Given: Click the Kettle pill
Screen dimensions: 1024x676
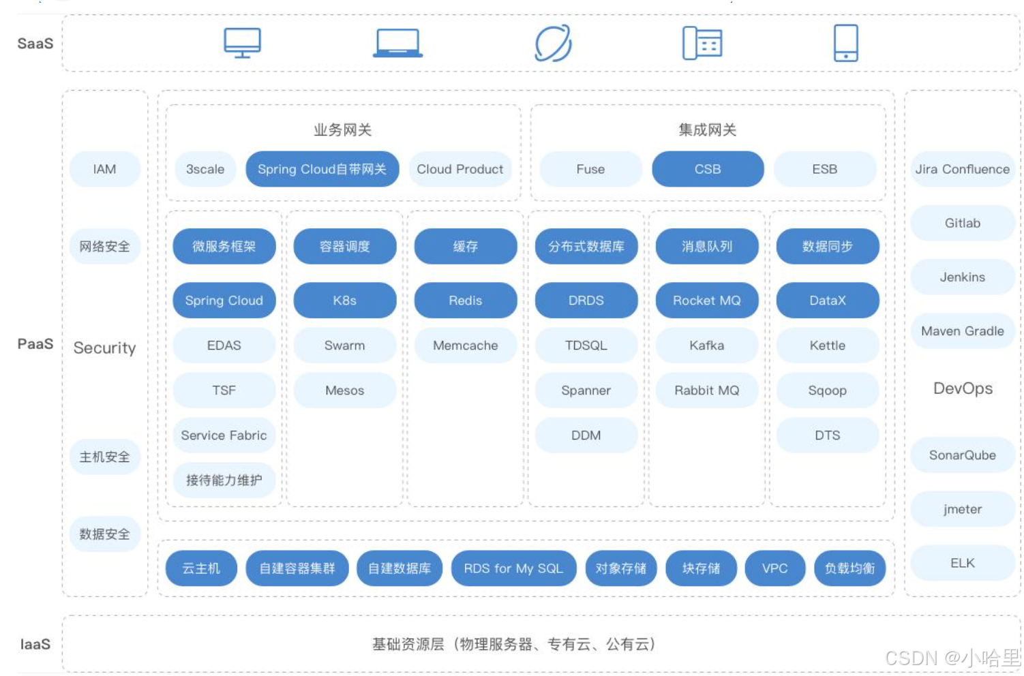Looking at the screenshot, I should point(828,345).
